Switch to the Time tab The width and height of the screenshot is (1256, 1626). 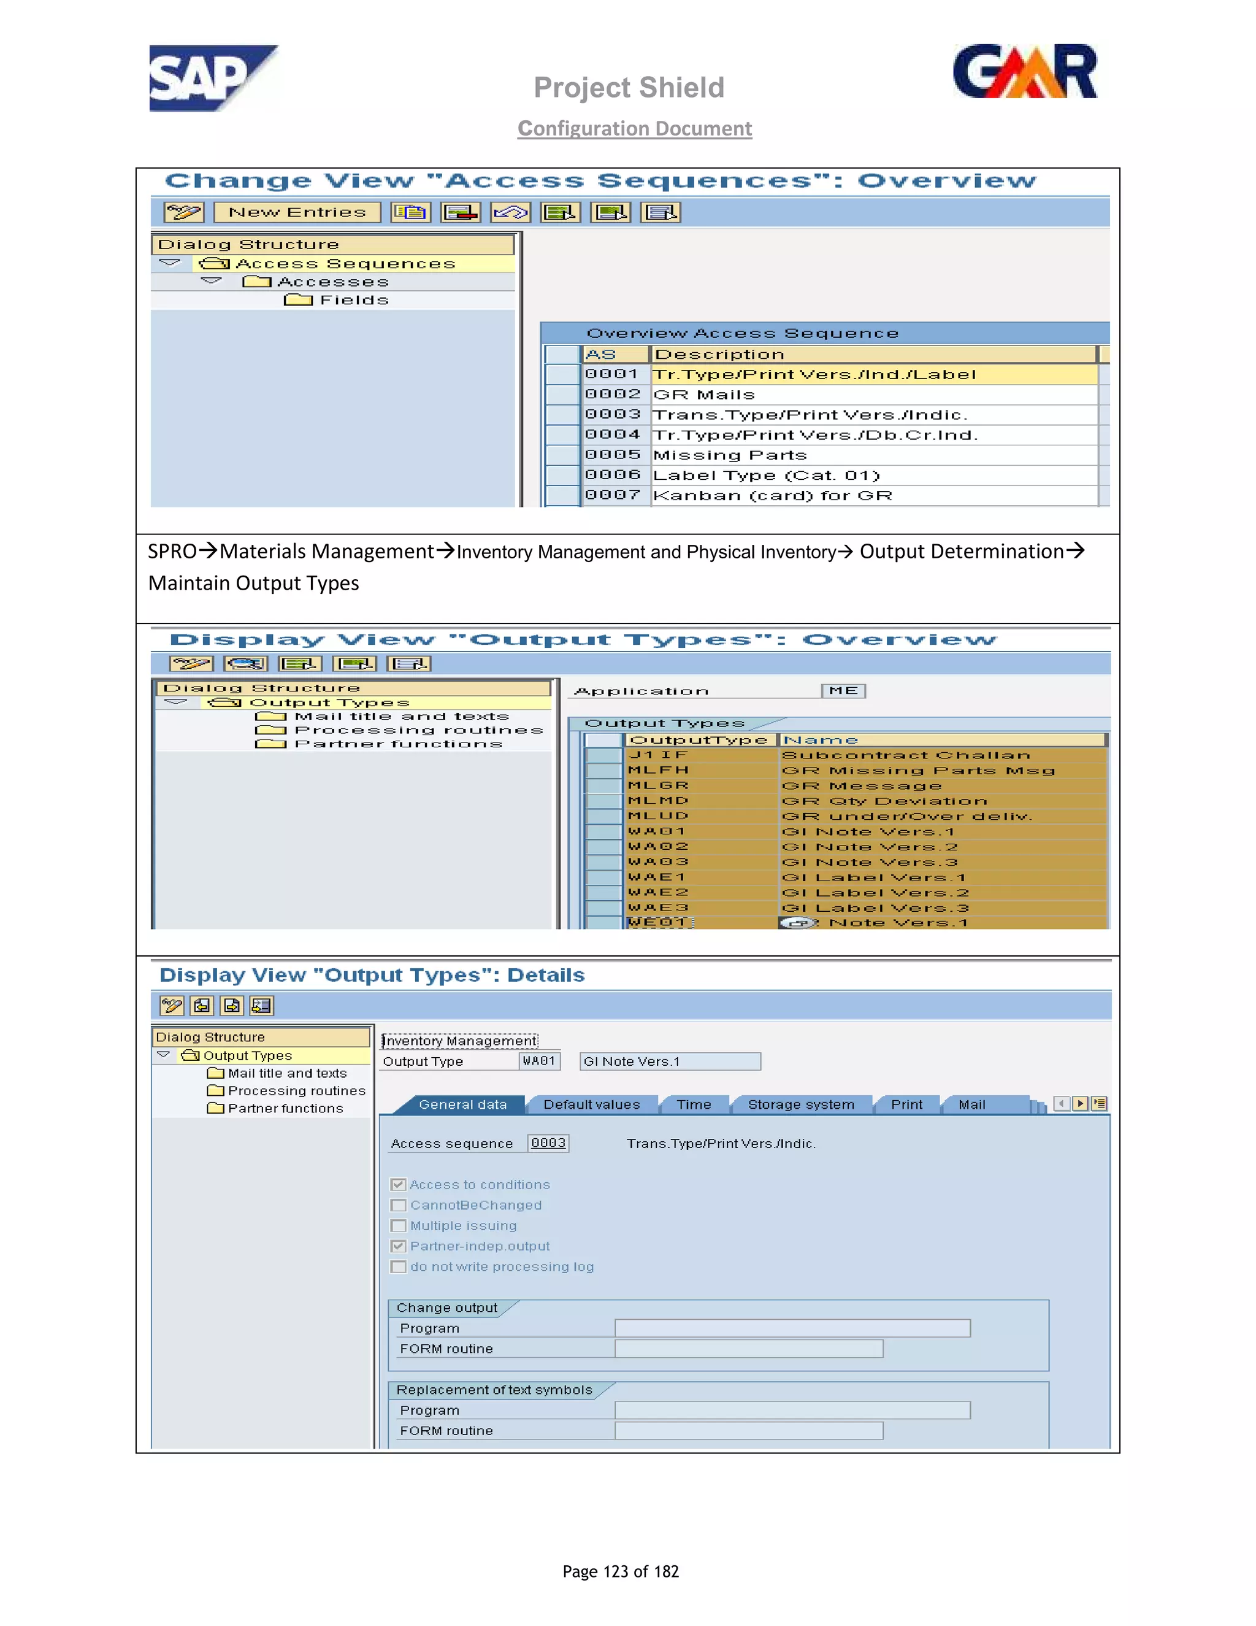tap(694, 1105)
